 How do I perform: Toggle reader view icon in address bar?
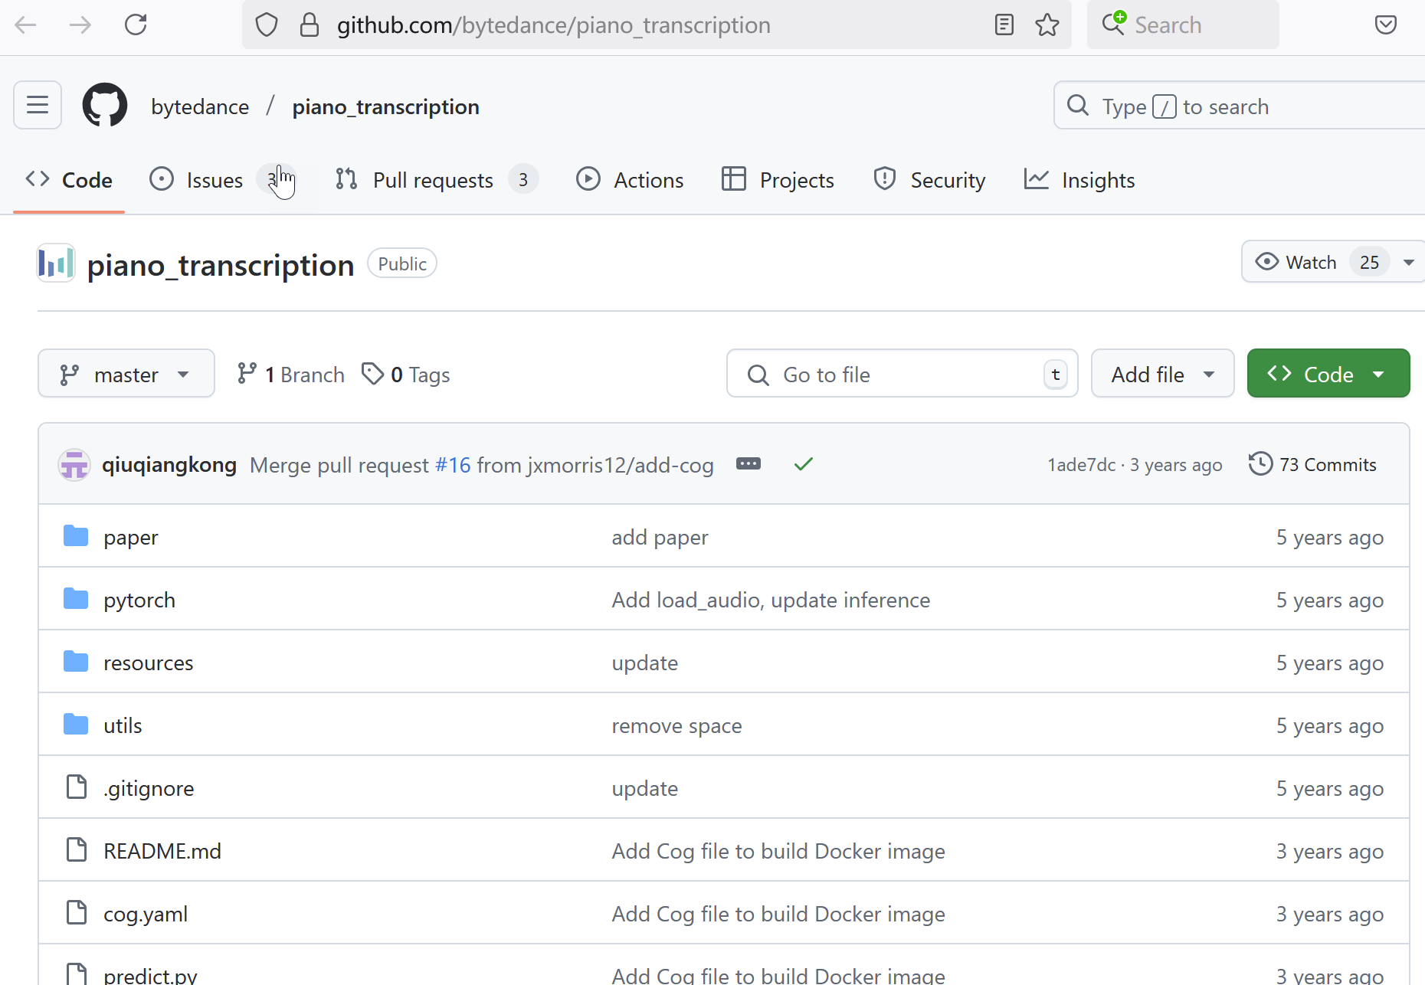(x=1004, y=25)
